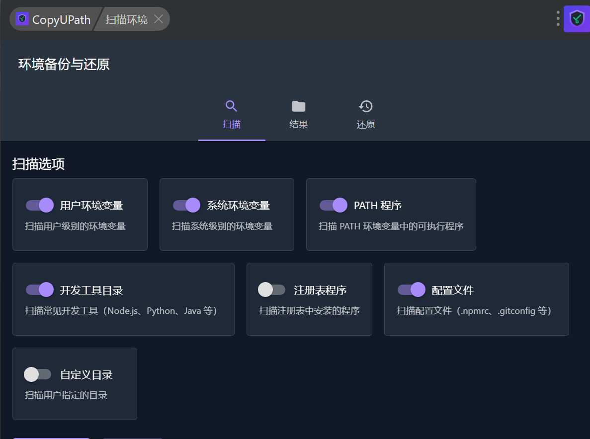This screenshot has width=590, height=439.
Task: Click the magnifier scan icon
Action: tap(232, 106)
